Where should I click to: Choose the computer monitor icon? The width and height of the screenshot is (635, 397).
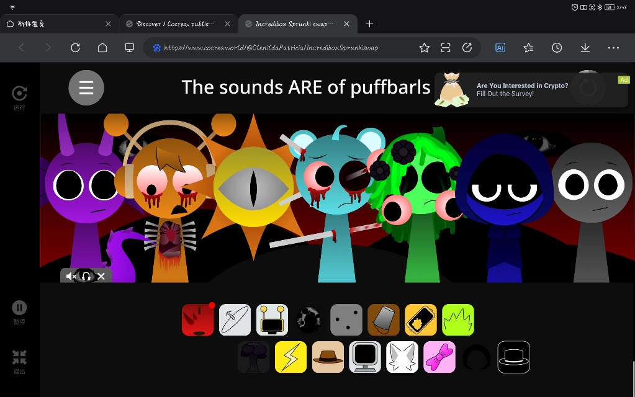click(365, 357)
